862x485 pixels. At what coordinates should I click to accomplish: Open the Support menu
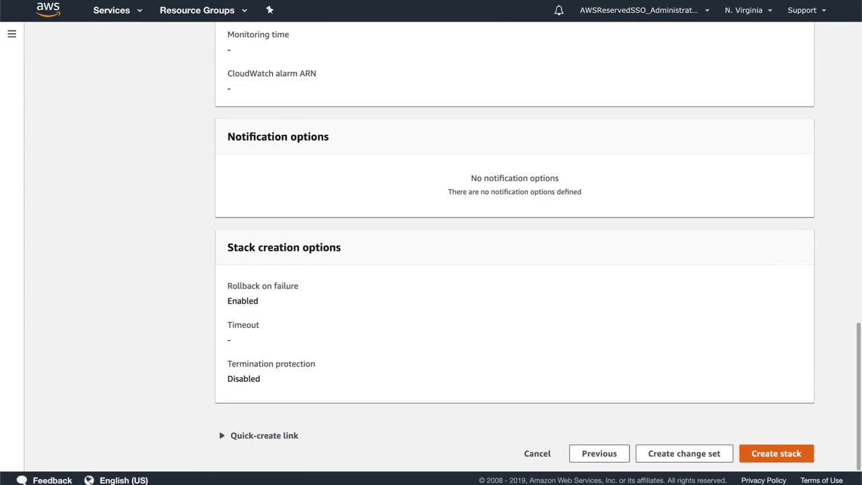click(x=806, y=10)
